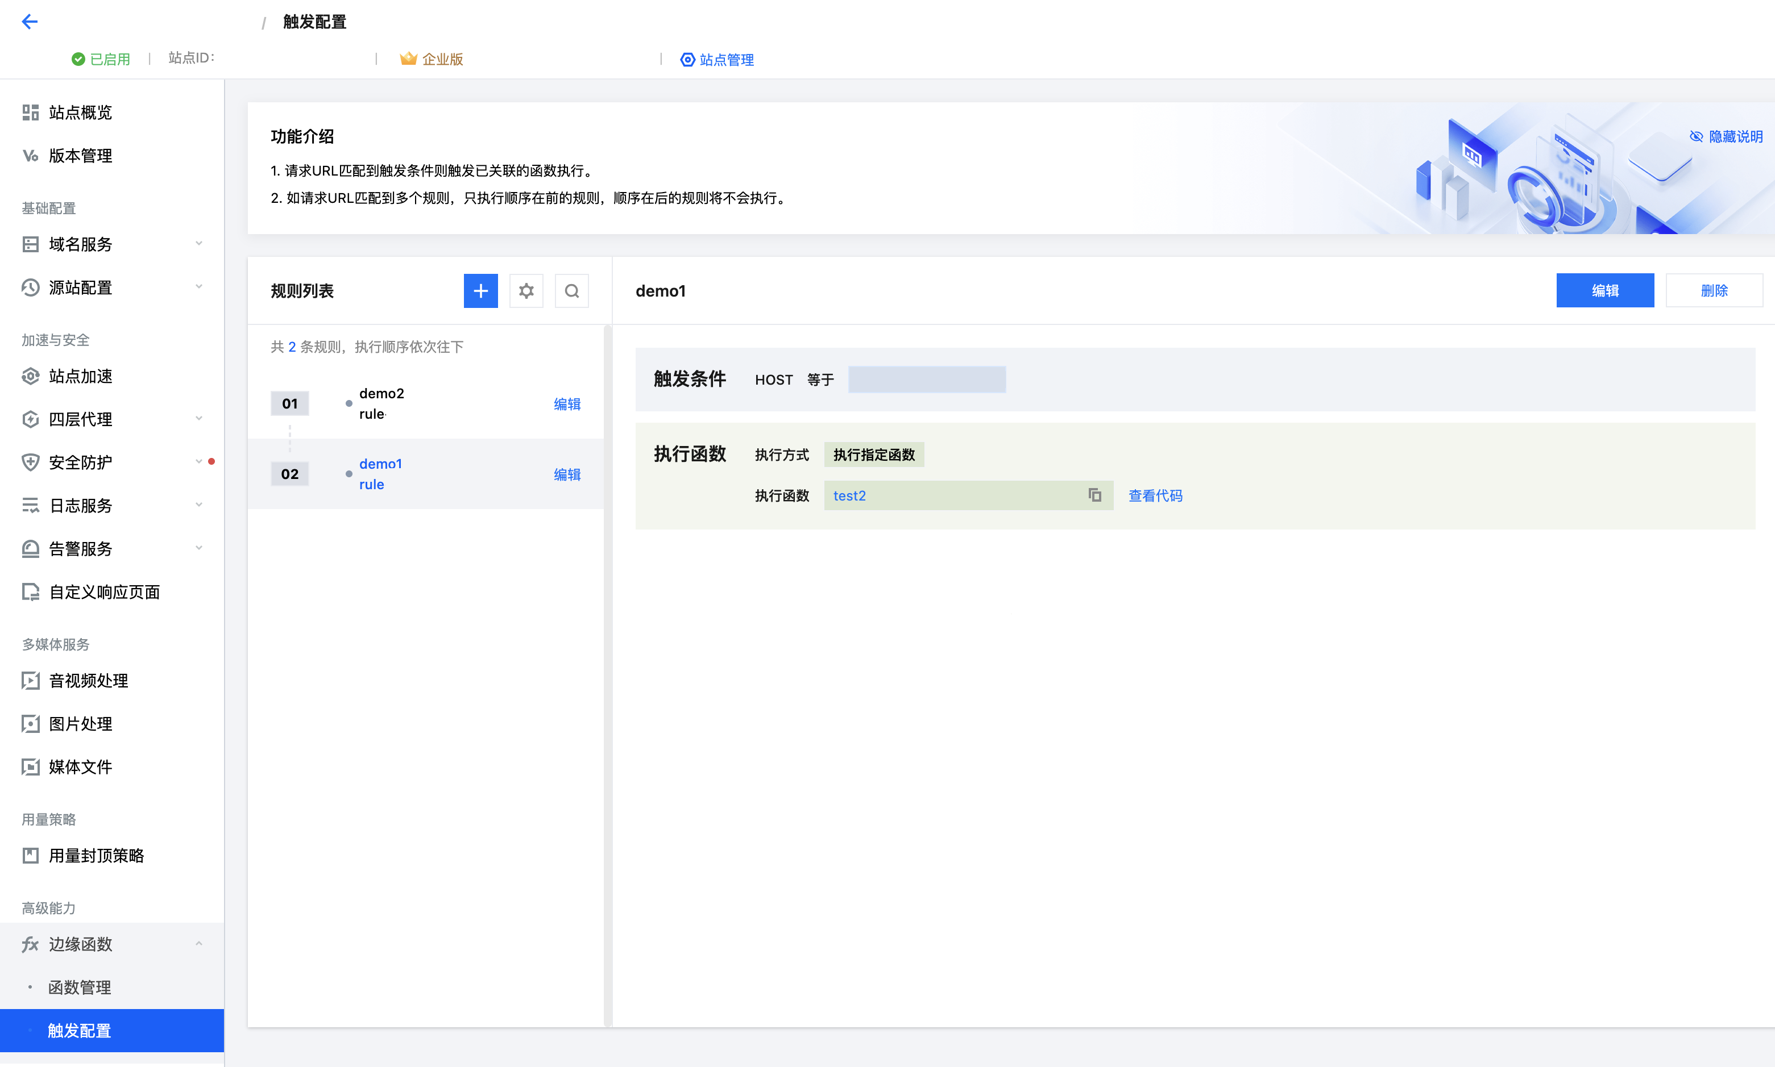The height and width of the screenshot is (1067, 1775).
Task: Click 查看代码 link
Action: pyautogui.click(x=1155, y=495)
